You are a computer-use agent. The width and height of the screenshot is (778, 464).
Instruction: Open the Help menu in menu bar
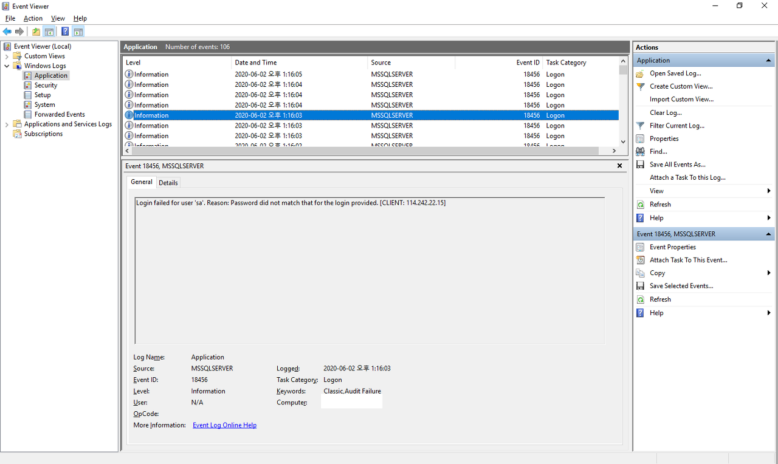click(80, 19)
